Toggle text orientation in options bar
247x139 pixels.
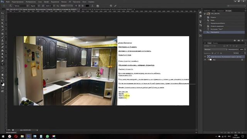[10, 6]
